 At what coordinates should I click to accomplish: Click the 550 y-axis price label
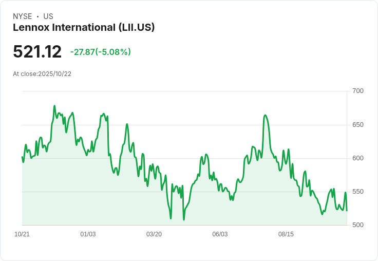click(x=358, y=192)
